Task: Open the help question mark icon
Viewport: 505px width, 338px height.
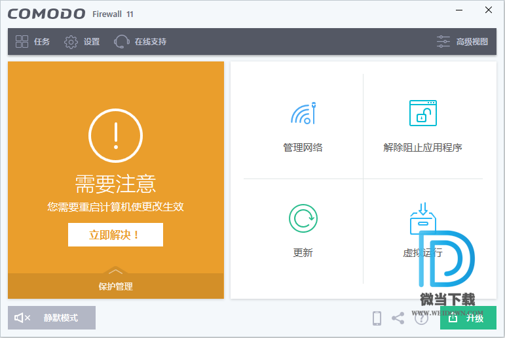Action: click(421, 318)
